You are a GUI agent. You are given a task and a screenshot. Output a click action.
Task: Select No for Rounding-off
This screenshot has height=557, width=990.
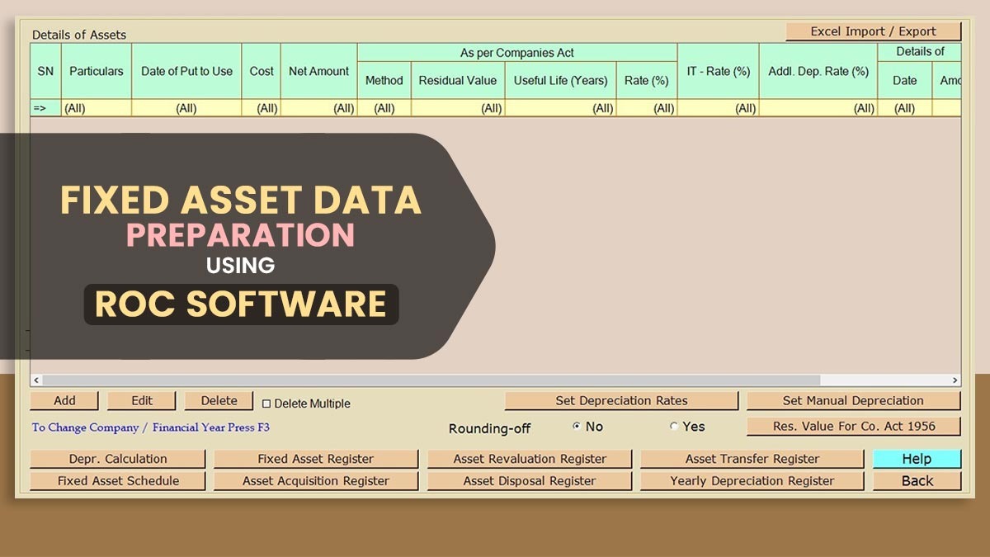click(576, 426)
